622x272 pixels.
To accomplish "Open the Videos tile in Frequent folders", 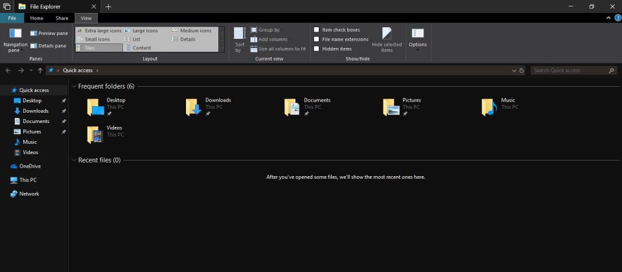I will point(105,135).
